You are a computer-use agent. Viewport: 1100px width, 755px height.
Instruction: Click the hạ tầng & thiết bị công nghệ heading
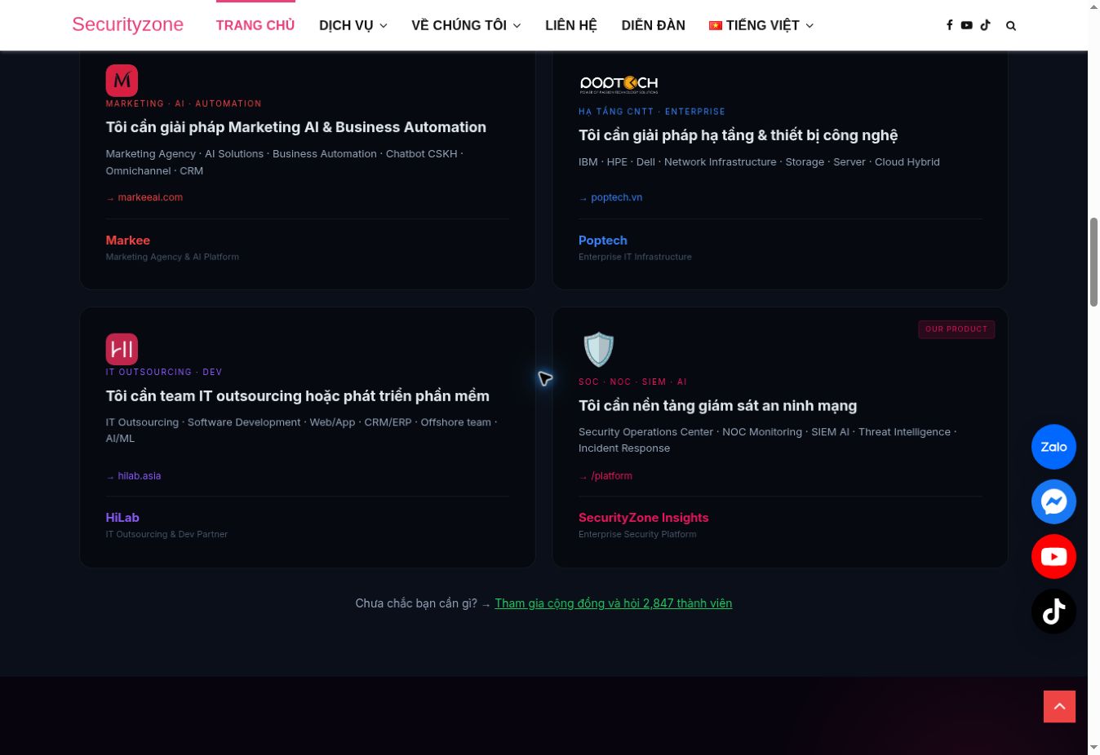click(739, 135)
